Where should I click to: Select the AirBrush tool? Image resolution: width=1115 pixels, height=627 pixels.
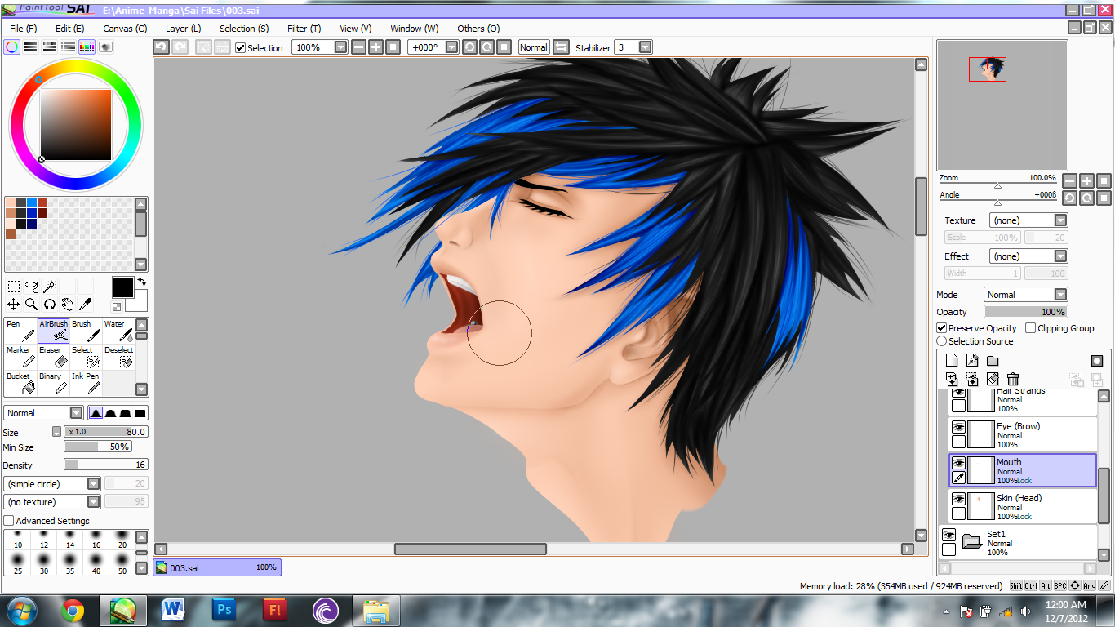tap(53, 331)
